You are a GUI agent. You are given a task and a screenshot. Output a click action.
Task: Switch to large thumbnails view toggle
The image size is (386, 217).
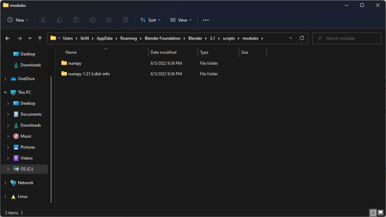pos(380,213)
